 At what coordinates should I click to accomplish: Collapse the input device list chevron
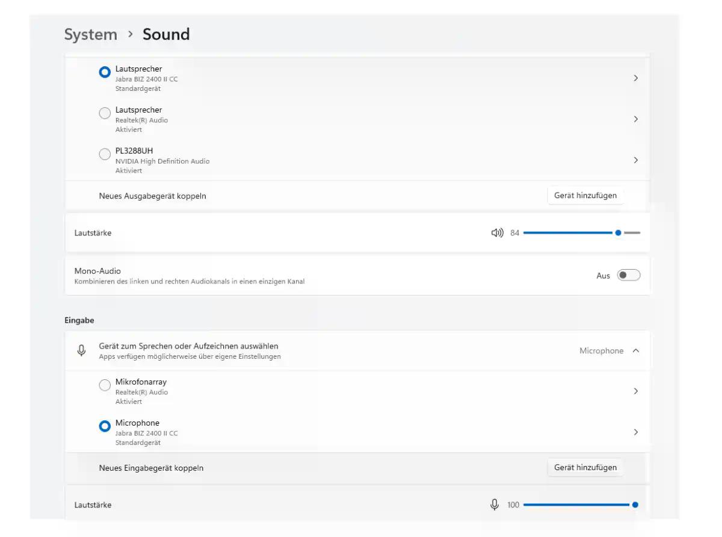pos(636,351)
